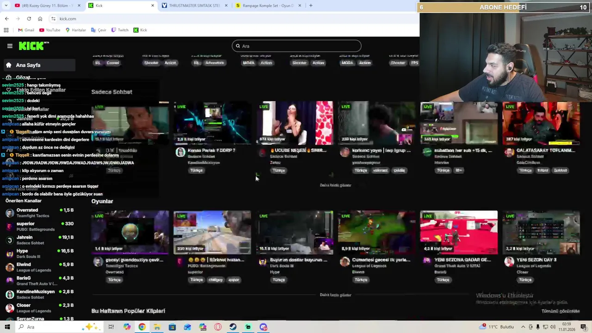The width and height of the screenshot is (592, 333).
Task: Click the 18+ tag under subathon stream
Action: (459, 170)
